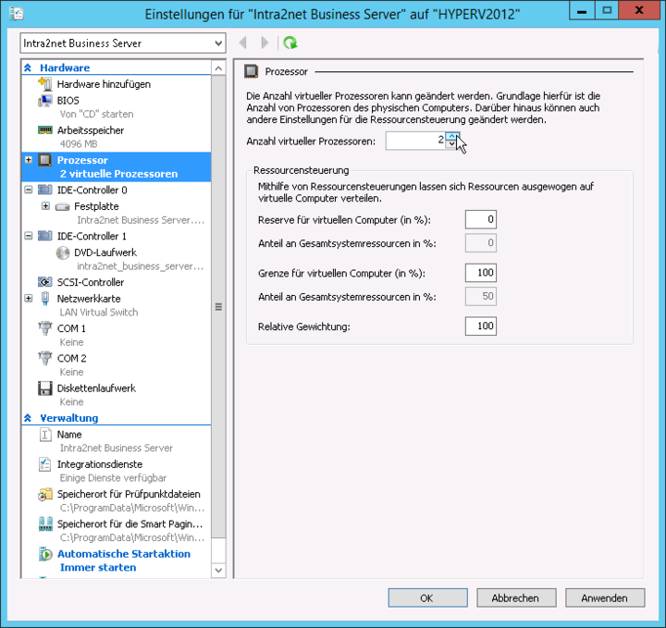Image resolution: width=666 pixels, height=628 pixels.
Task: Click the Automatische Startaktion play icon
Action: click(45, 554)
